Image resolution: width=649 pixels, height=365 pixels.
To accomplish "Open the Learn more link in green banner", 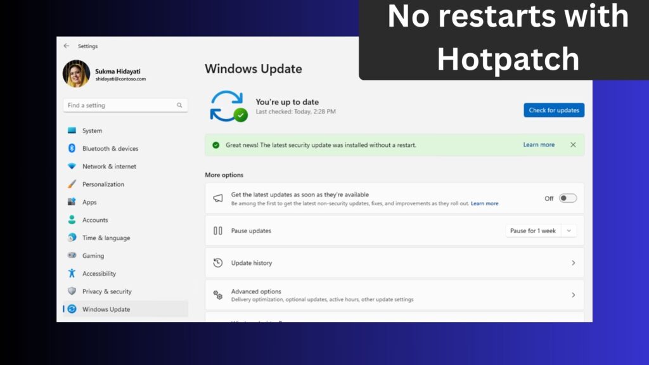I will [x=538, y=144].
